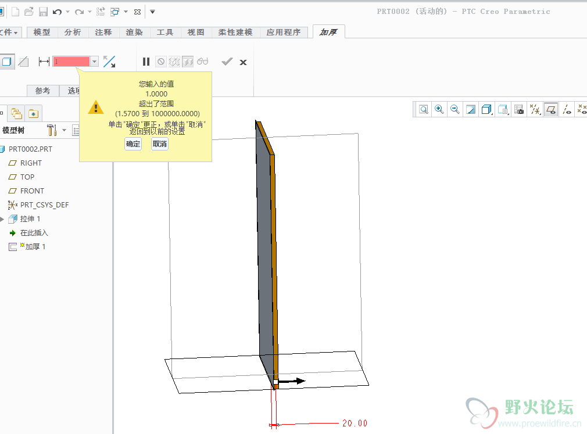Customize the quick access toolbar dropdown
The height and width of the screenshot is (434, 587).
coord(152,12)
